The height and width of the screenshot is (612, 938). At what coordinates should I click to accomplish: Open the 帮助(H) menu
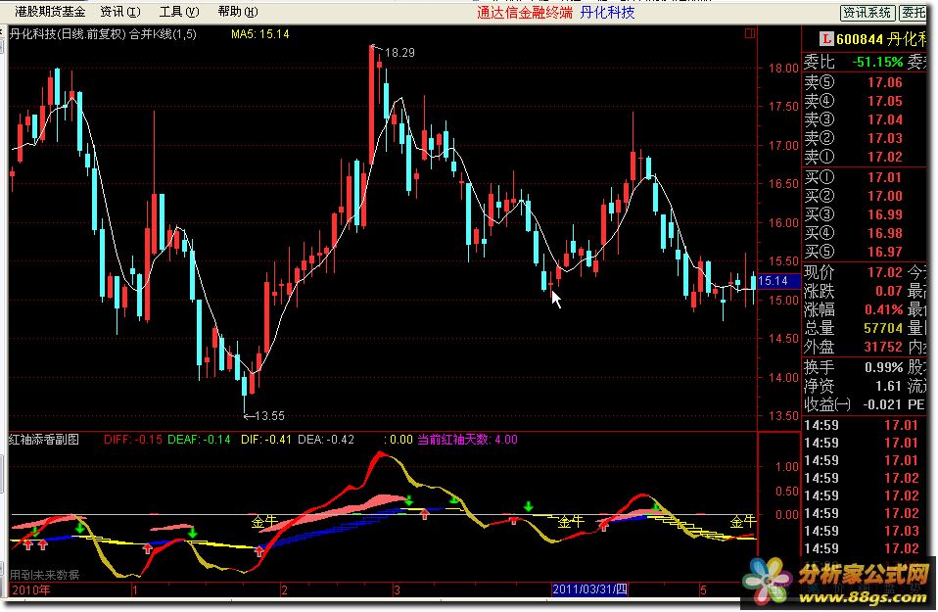click(238, 12)
